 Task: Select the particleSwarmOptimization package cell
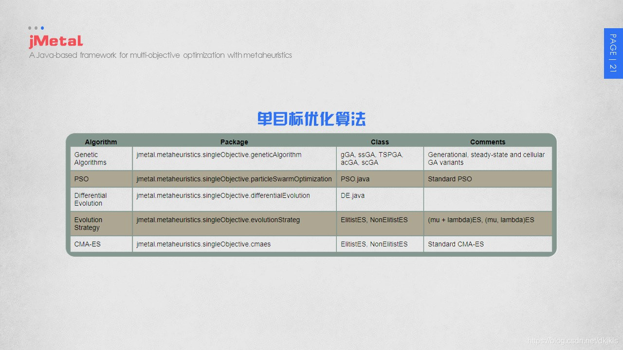pos(234,179)
